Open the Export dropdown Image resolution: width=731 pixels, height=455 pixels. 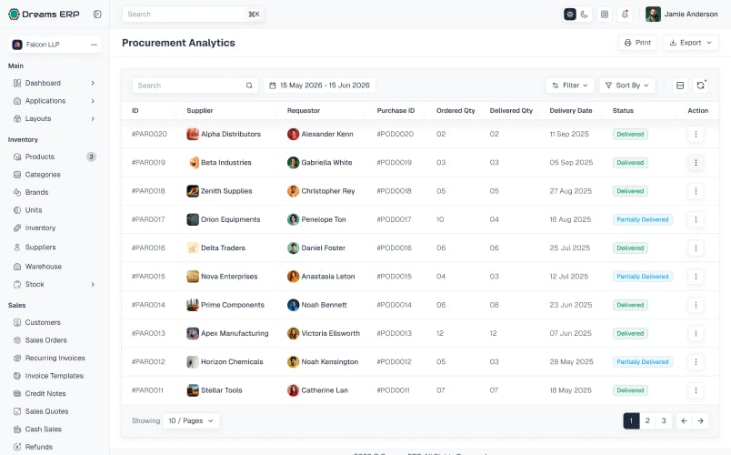pos(690,43)
